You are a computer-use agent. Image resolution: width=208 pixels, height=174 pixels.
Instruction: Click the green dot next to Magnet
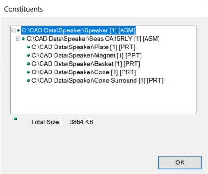coord(28,55)
